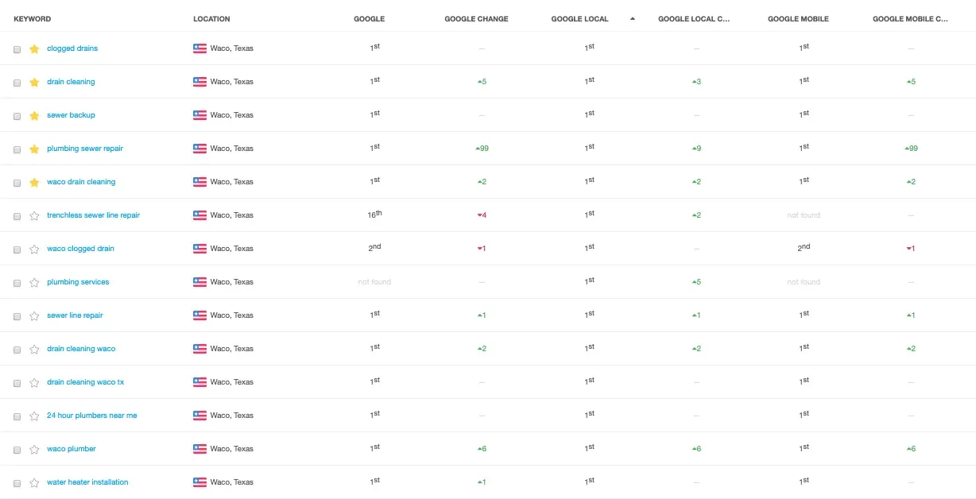The height and width of the screenshot is (499, 976).
Task: Toggle the Google Local sort arrow
Action: pyautogui.click(x=633, y=19)
